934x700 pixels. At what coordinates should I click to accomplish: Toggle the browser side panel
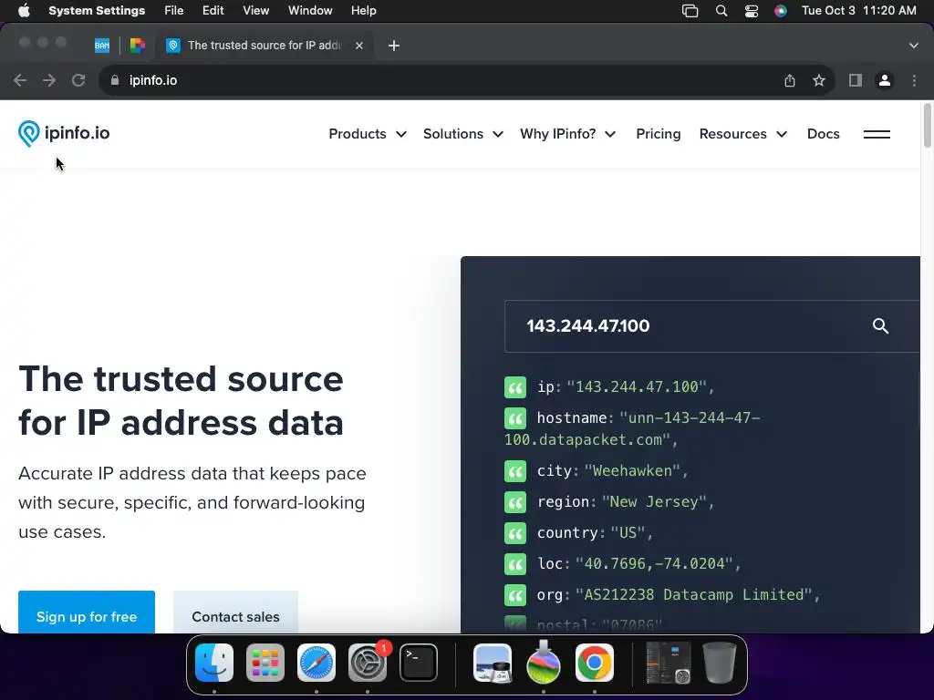(x=856, y=80)
